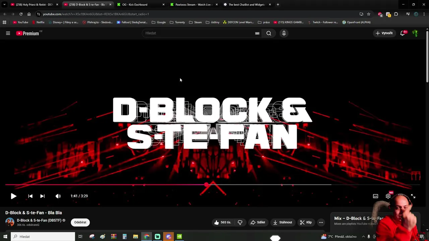Screen dimensions: 429x241
Task: Open the YouTube guide hamburger menu
Action: point(8,33)
